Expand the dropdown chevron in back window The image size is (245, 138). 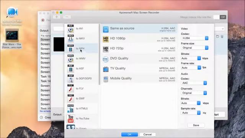pos(223,29)
